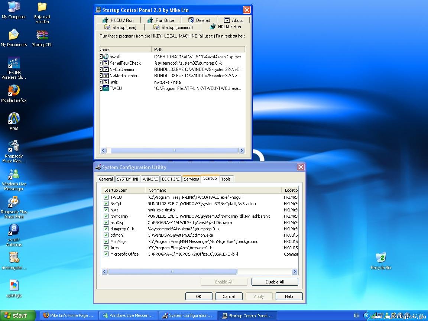The image size is (428, 321).
Task: Select TWCU entry icon in Startup Control Panel
Action: pyautogui.click(x=106, y=88)
